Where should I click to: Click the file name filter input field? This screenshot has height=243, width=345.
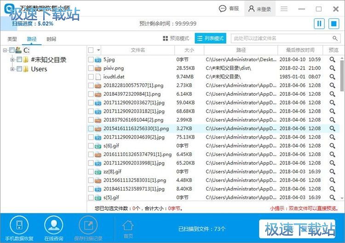(x=281, y=39)
